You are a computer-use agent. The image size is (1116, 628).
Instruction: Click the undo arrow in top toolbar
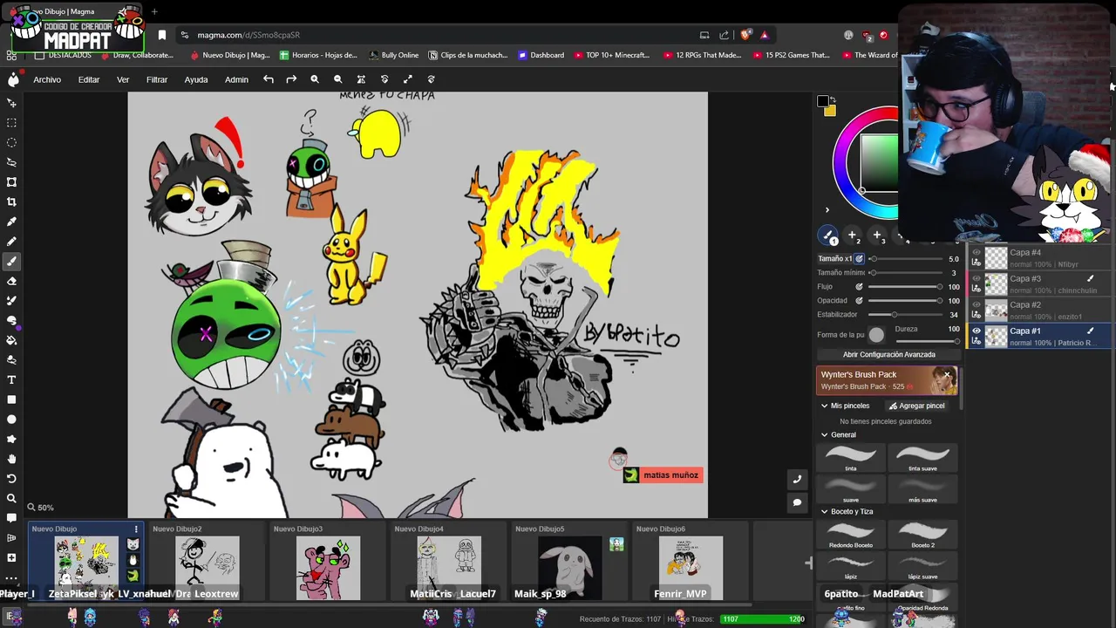pos(269,79)
